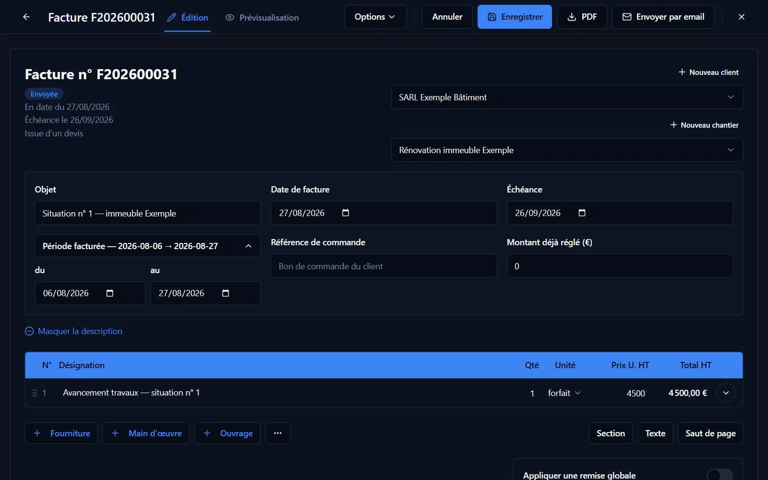768x480 pixels.
Task: Grab drag handle on line 1
Action: (35, 393)
